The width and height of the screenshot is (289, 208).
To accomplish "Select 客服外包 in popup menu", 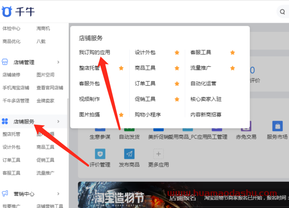I will coord(90,84).
